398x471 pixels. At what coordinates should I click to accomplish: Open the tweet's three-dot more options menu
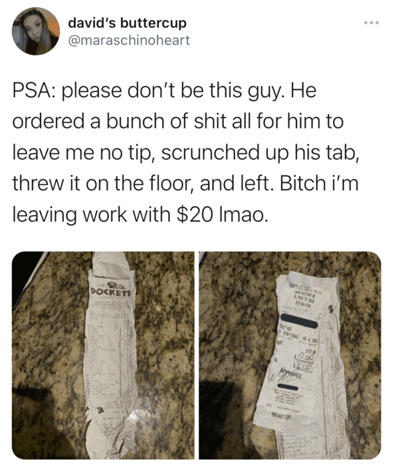[x=371, y=23]
